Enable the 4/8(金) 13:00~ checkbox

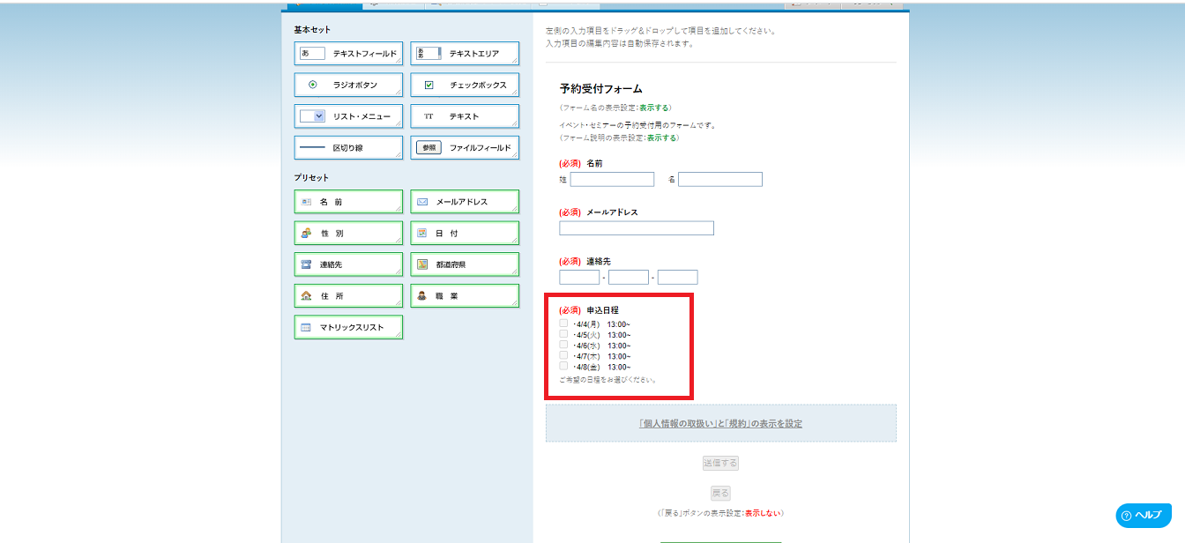click(563, 366)
